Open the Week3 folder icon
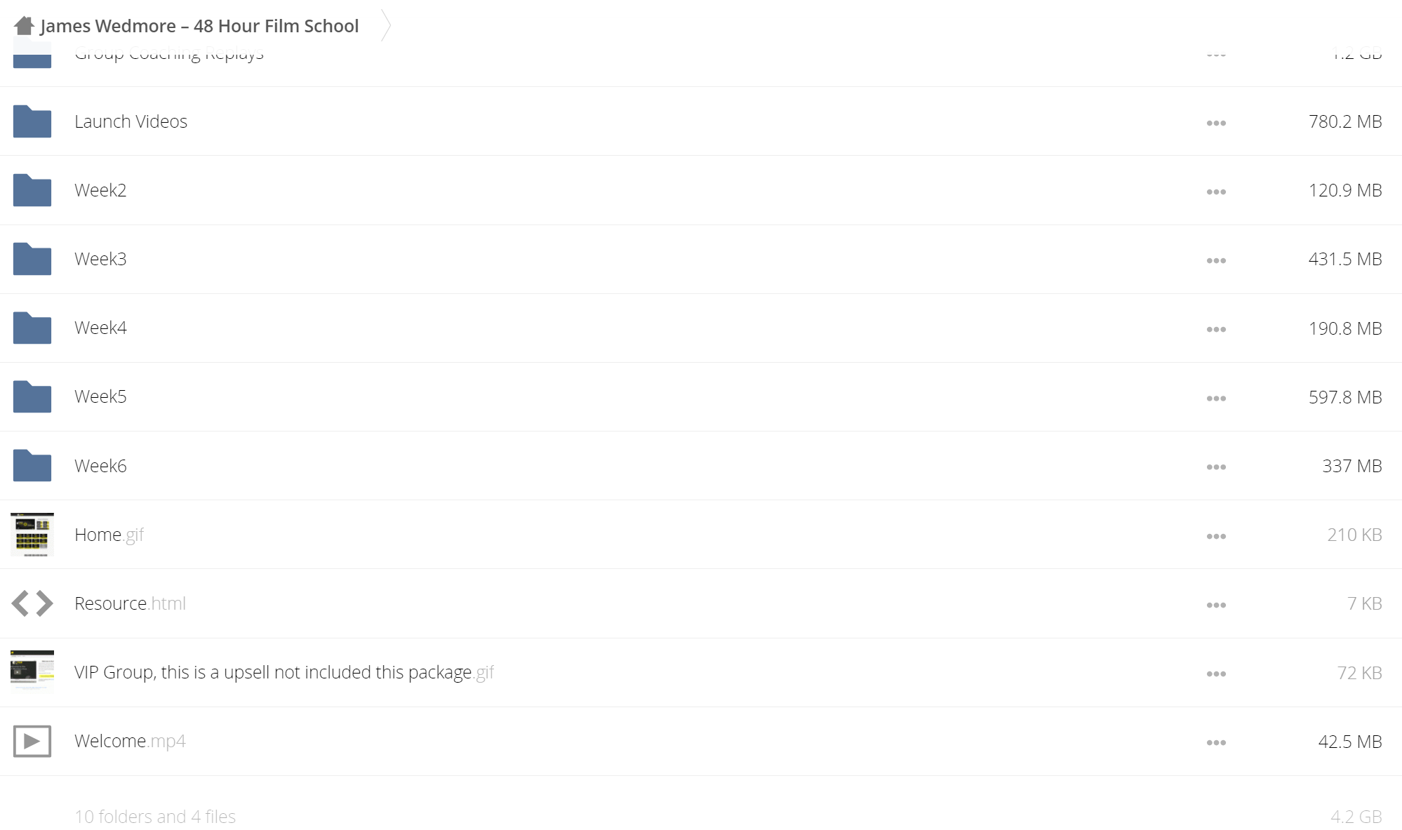This screenshot has height=830, width=1402. pos(32,259)
